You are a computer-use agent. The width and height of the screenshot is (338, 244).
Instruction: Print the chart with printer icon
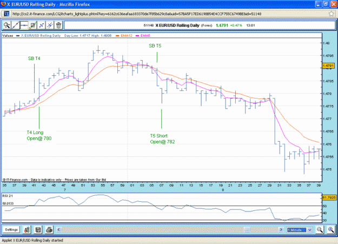point(49,230)
